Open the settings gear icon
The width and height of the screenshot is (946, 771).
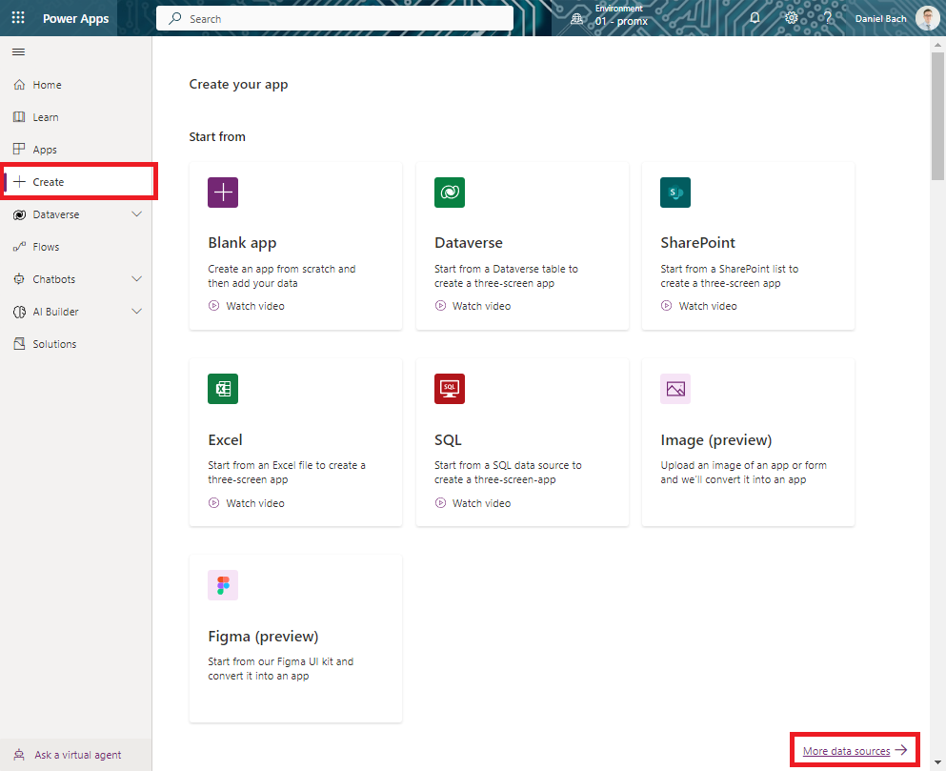click(x=791, y=18)
